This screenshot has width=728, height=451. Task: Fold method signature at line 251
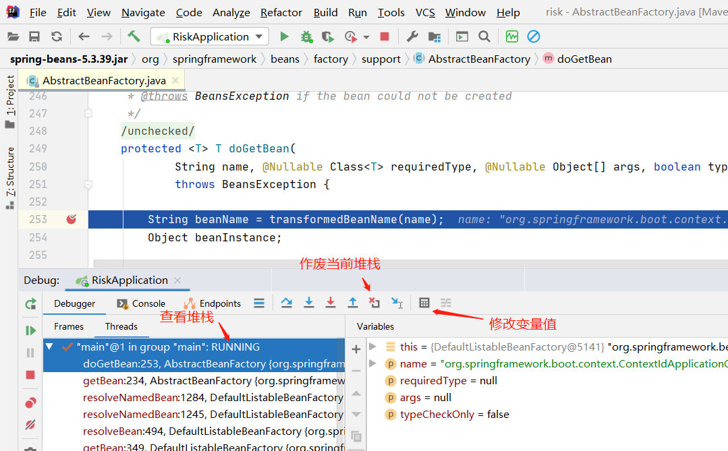click(88, 185)
